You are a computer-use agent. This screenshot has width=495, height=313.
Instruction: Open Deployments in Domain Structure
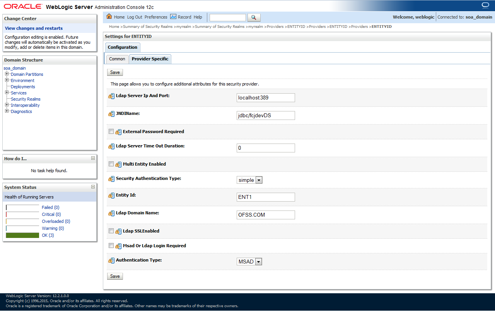tap(23, 87)
